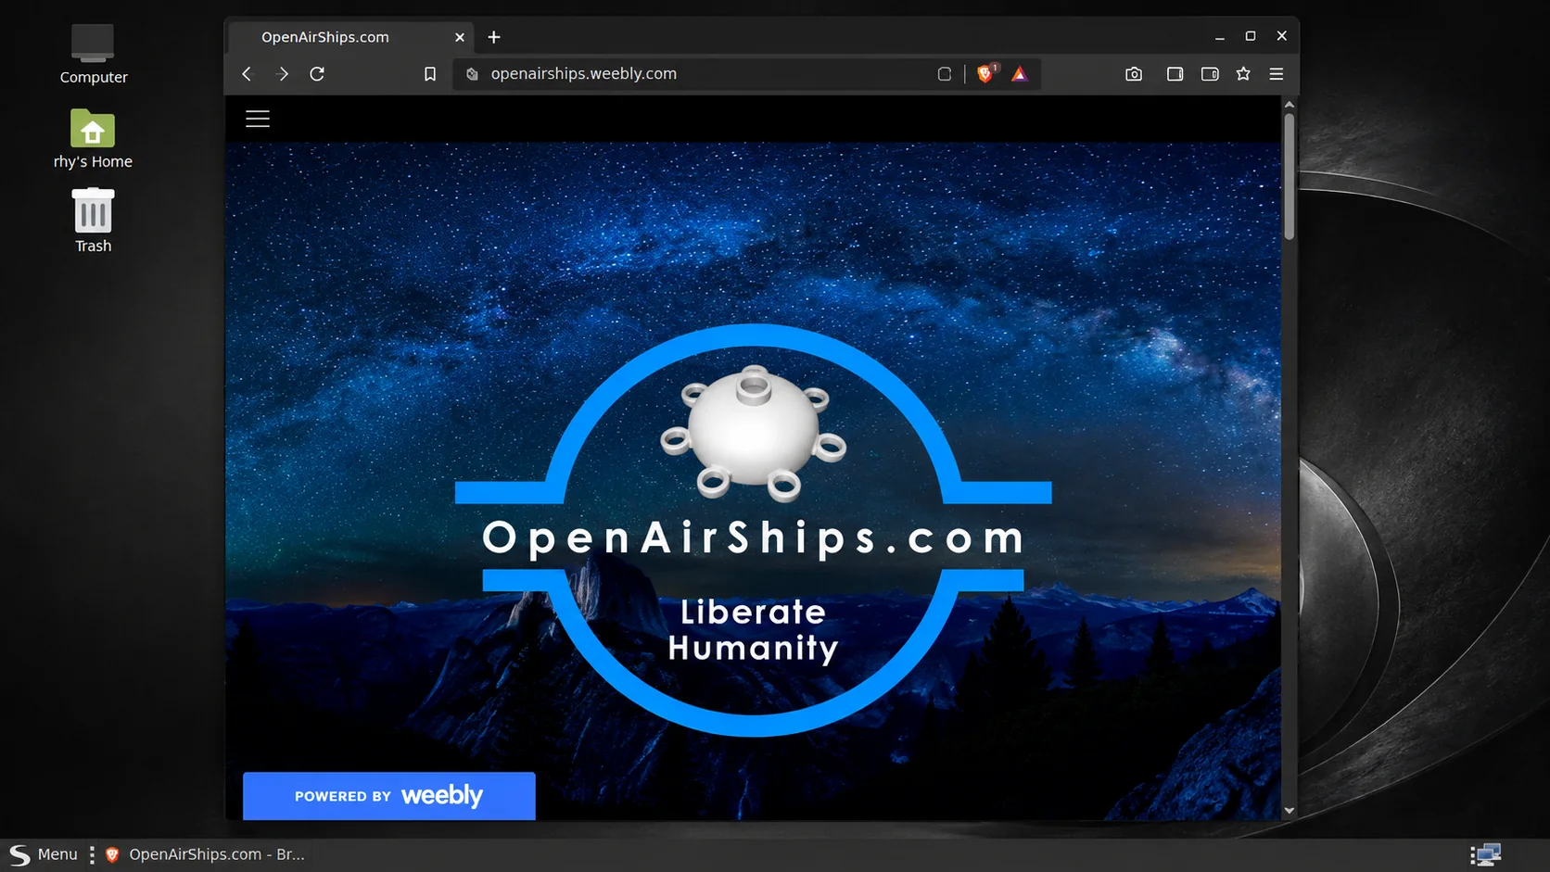
Task: View site information icon in address bar
Action: (x=472, y=74)
